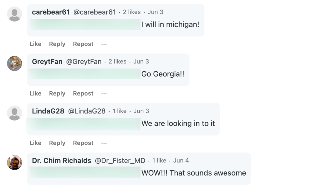This screenshot has width=311, height=189.
Task: View who liked LindaG28's comment
Action: 119,111
